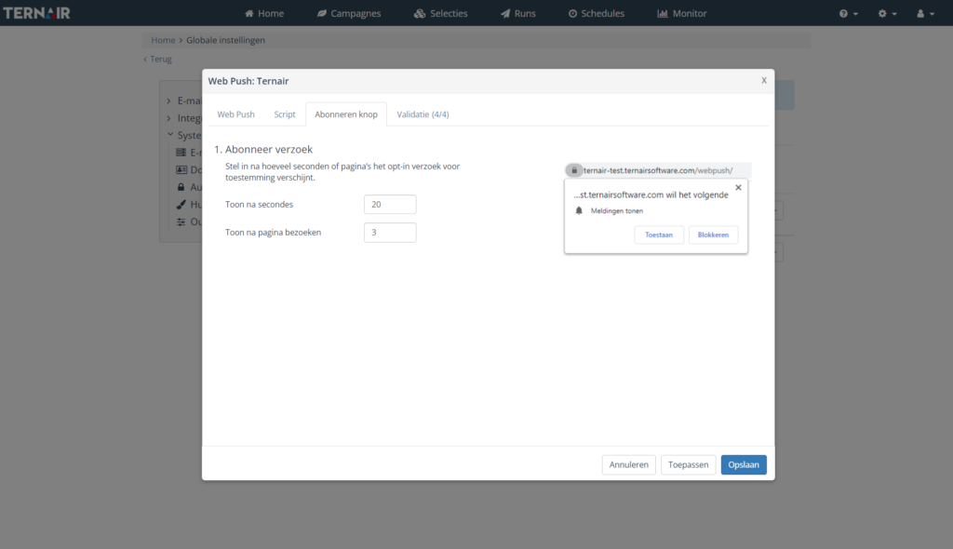This screenshot has height=549, width=953.
Task: Click the pencil icon in the sidebar
Action: [181, 205]
